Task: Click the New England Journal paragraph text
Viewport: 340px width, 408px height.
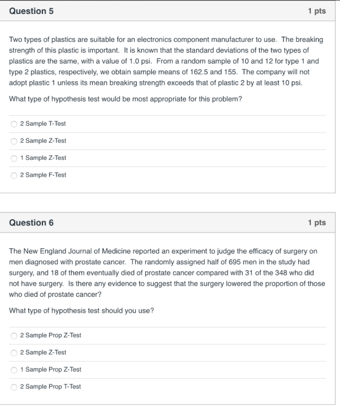Action: pos(167,273)
